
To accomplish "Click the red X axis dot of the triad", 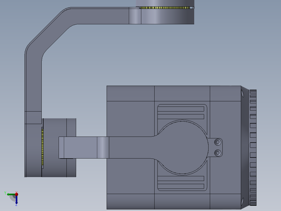I will tap(16, 194).
